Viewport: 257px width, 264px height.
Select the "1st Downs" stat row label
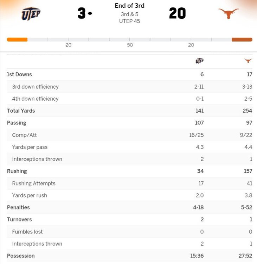pos(19,74)
